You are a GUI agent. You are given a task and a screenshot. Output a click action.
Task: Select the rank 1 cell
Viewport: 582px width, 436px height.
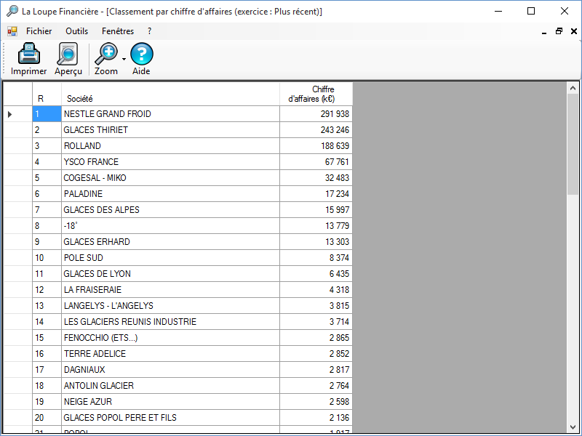pyautogui.click(x=47, y=114)
